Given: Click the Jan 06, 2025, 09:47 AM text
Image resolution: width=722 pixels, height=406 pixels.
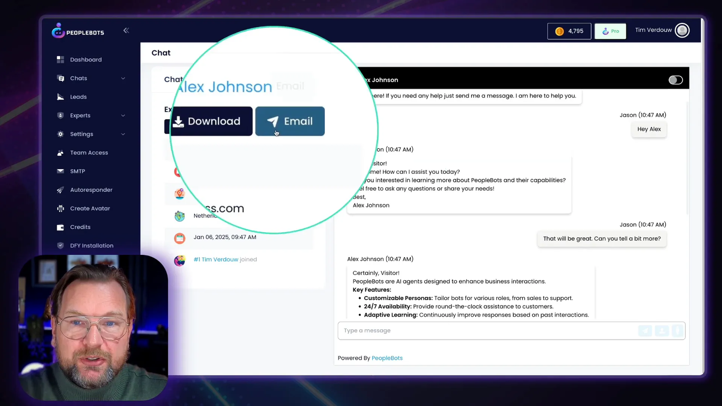Looking at the screenshot, I should (x=225, y=237).
